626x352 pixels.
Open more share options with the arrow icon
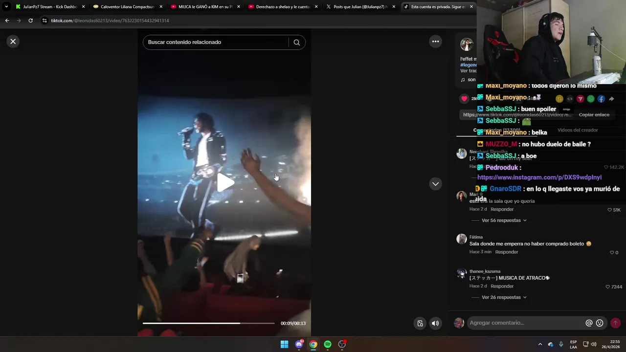(611, 99)
